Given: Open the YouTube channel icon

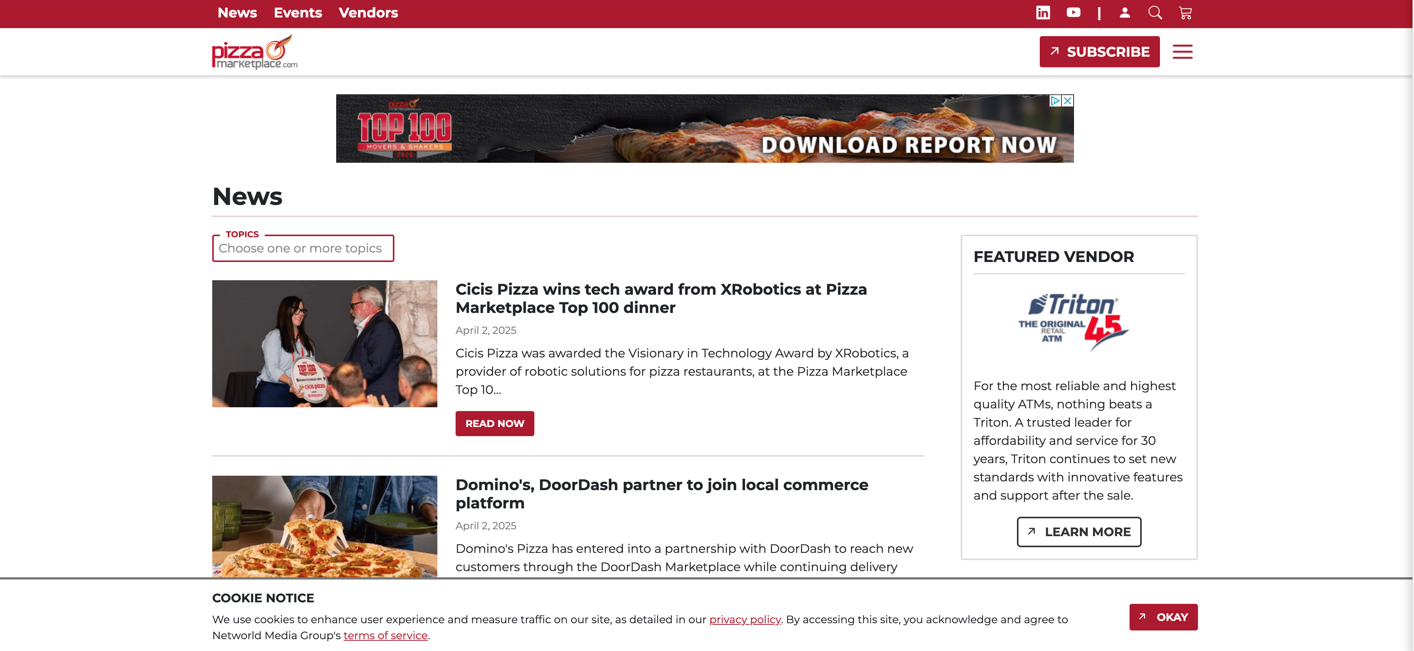Looking at the screenshot, I should 1073,13.
